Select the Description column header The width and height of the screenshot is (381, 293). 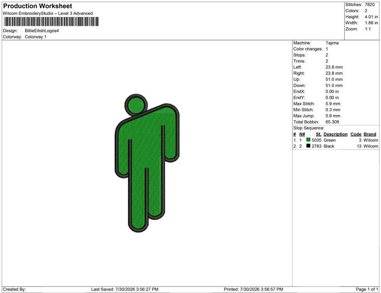tap(335, 134)
